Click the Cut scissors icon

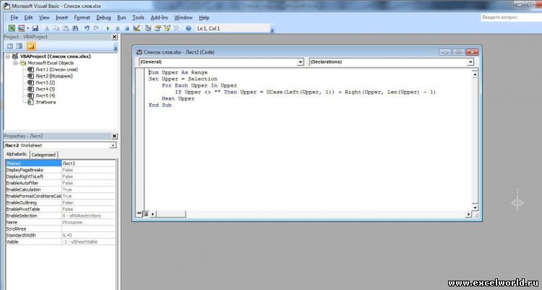pos(47,28)
